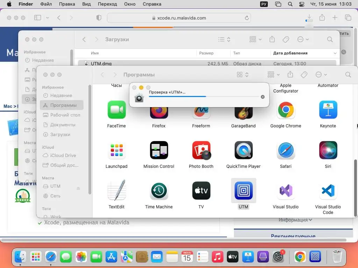Viewport: 358px width, 268px height.
Task: Open Общий доступ folder in sidebar
Action: click(x=62, y=165)
